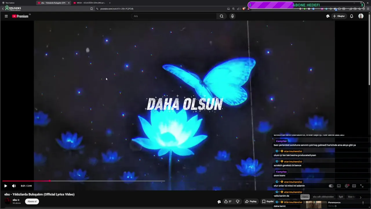This screenshot has height=209, width=371.
Task: Open the YouTube hamburger guide menu
Action: click(x=6, y=16)
